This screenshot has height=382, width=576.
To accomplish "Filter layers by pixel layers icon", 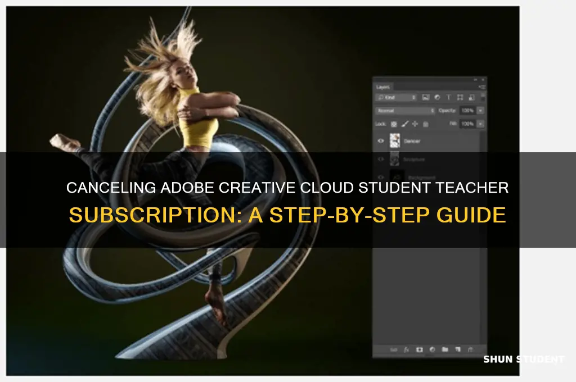I will point(425,97).
